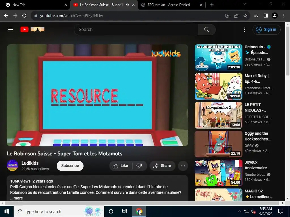Image resolution: width=290 pixels, height=217 pixels.
Task: Open the Octonauts video thumbnail
Action: [218, 58]
